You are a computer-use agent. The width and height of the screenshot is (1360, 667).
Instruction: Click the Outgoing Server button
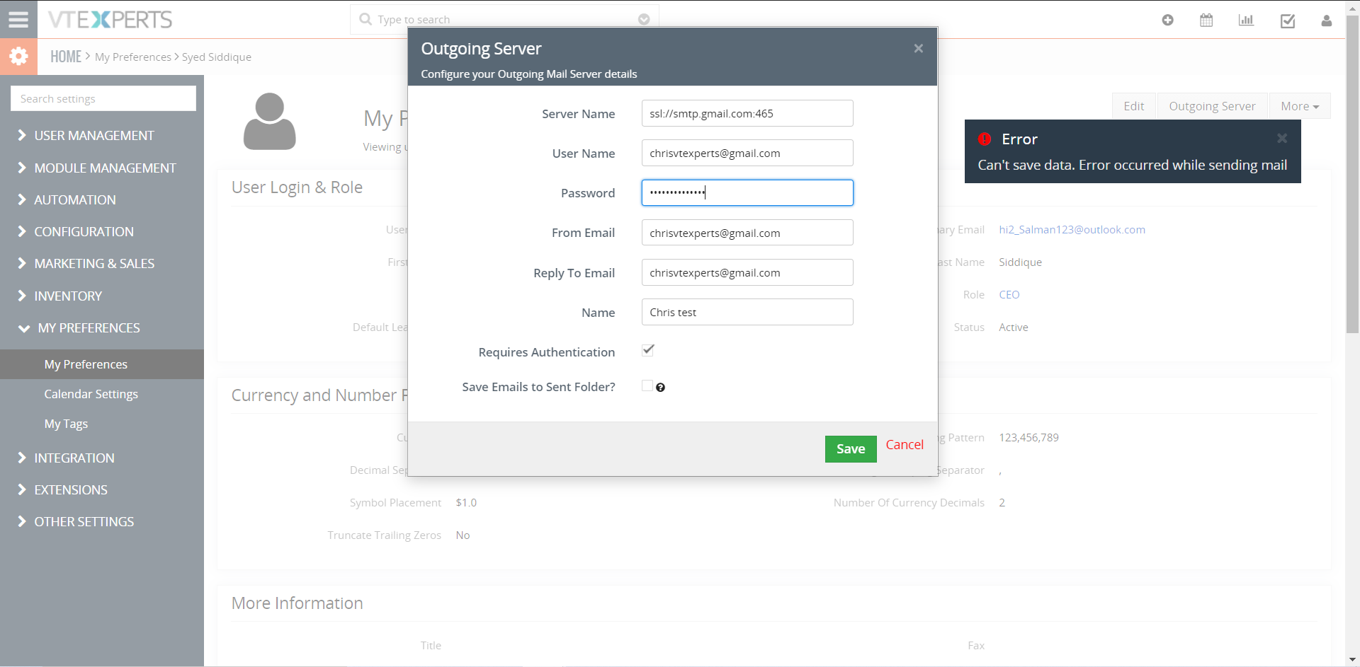pyautogui.click(x=1212, y=106)
